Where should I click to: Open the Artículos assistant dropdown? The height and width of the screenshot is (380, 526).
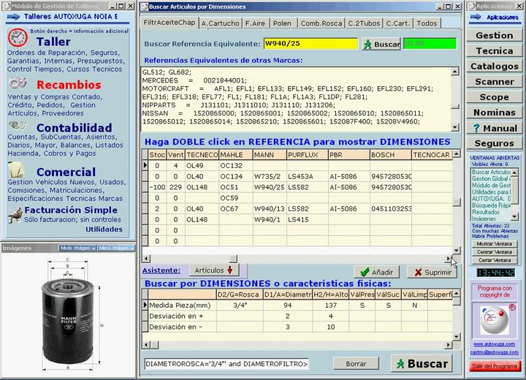tap(214, 270)
